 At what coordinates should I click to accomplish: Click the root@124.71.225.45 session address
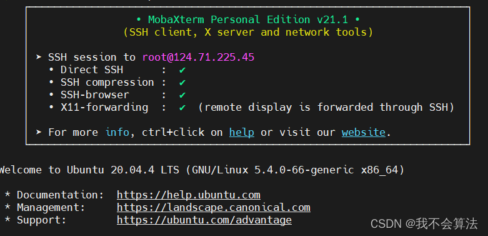click(x=198, y=57)
